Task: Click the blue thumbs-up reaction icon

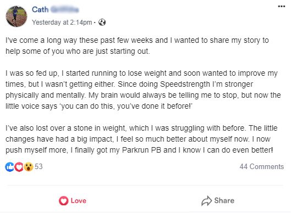Action: (10, 167)
